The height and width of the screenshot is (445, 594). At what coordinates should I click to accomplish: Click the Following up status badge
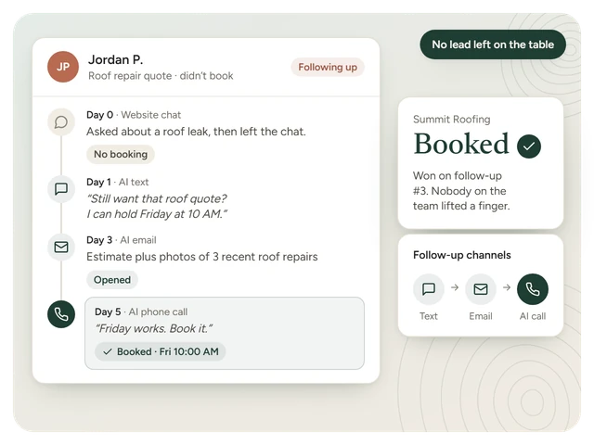(328, 67)
